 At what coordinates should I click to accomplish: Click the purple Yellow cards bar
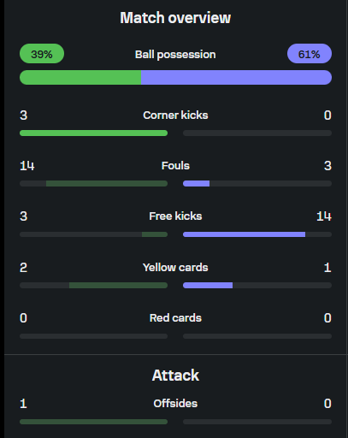pyautogui.click(x=208, y=285)
